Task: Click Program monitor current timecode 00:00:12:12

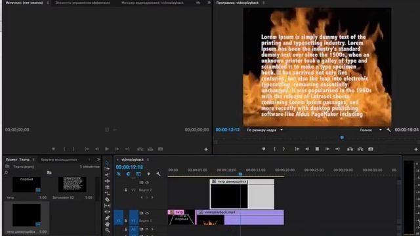Action: tap(228, 130)
